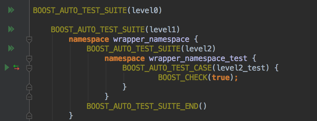This screenshot has width=317, height=121.
Task: Run the level0 test suite from the gutter
Action: (x=11, y=10)
